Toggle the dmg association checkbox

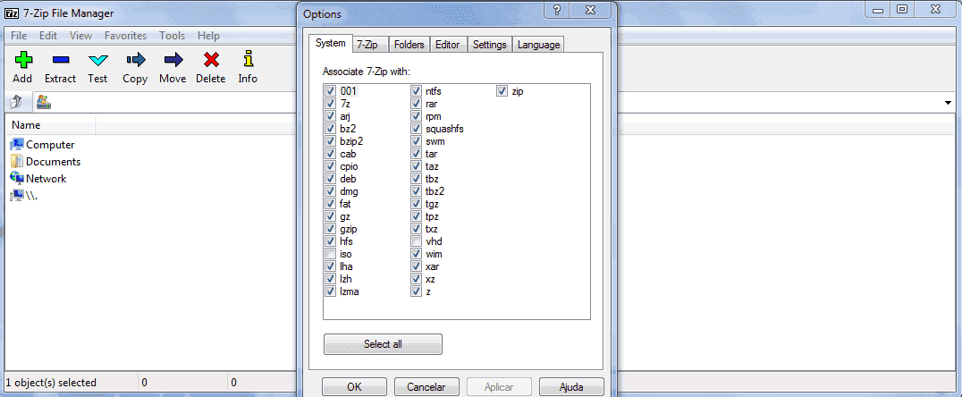tap(331, 191)
